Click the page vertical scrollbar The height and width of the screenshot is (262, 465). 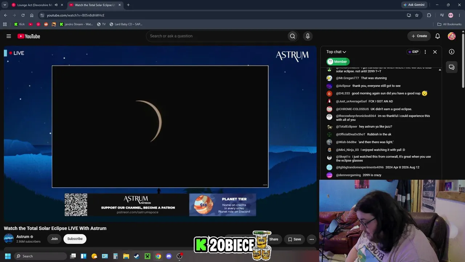tap(463, 60)
